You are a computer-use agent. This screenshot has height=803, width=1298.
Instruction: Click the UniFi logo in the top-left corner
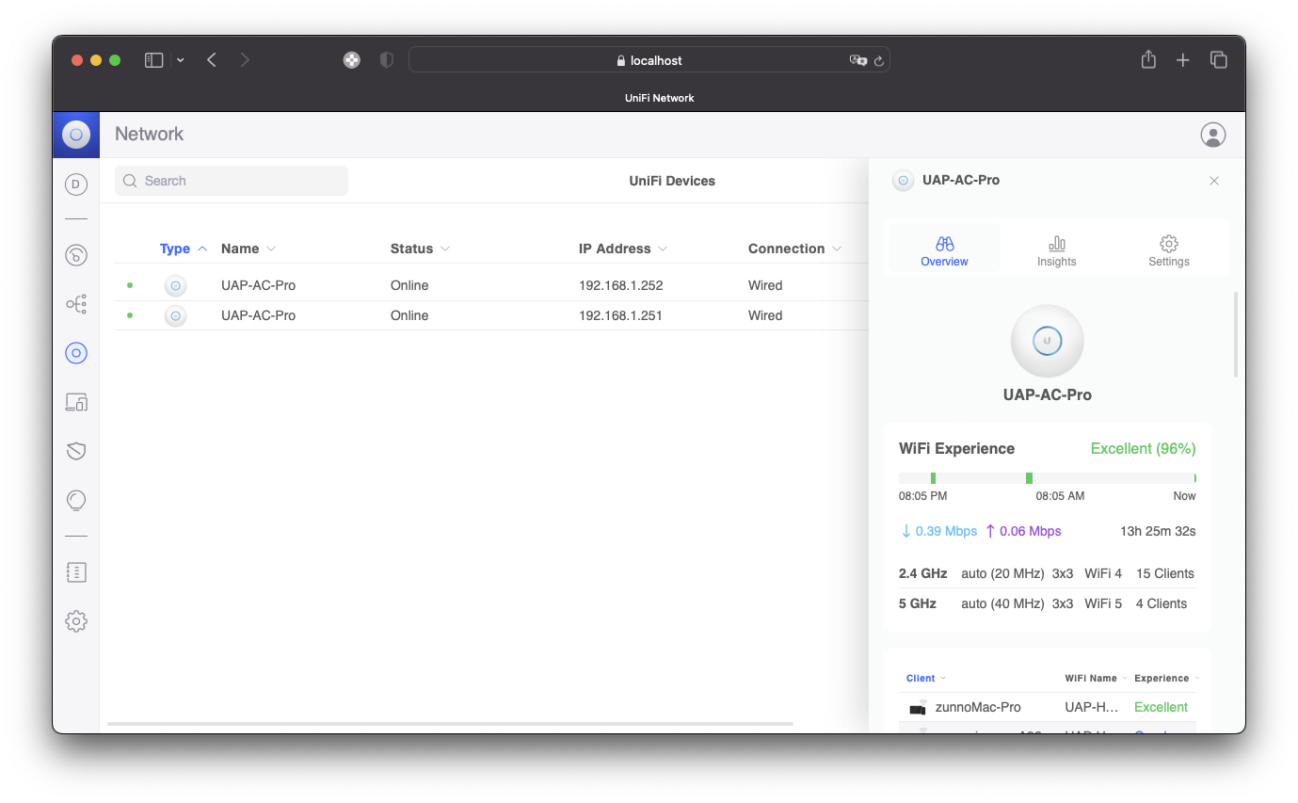pyautogui.click(x=76, y=135)
